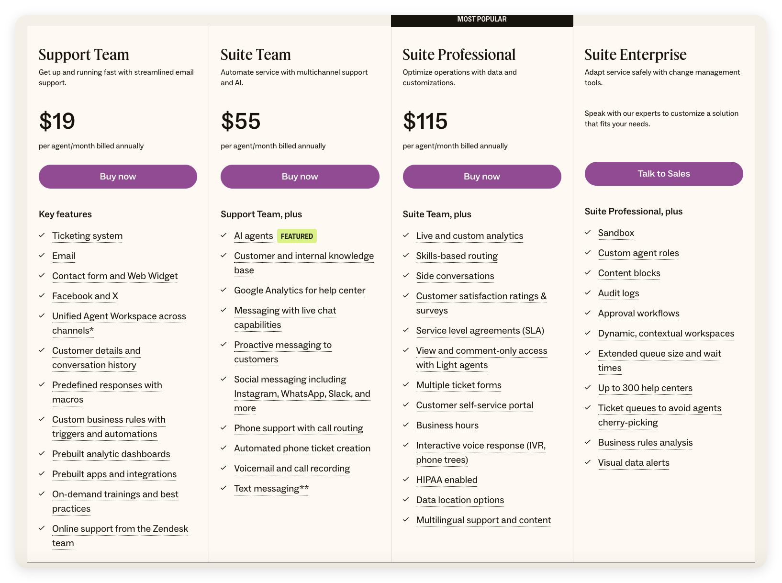
Task: Open the AI agents feature link
Action: pyautogui.click(x=254, y=236)
